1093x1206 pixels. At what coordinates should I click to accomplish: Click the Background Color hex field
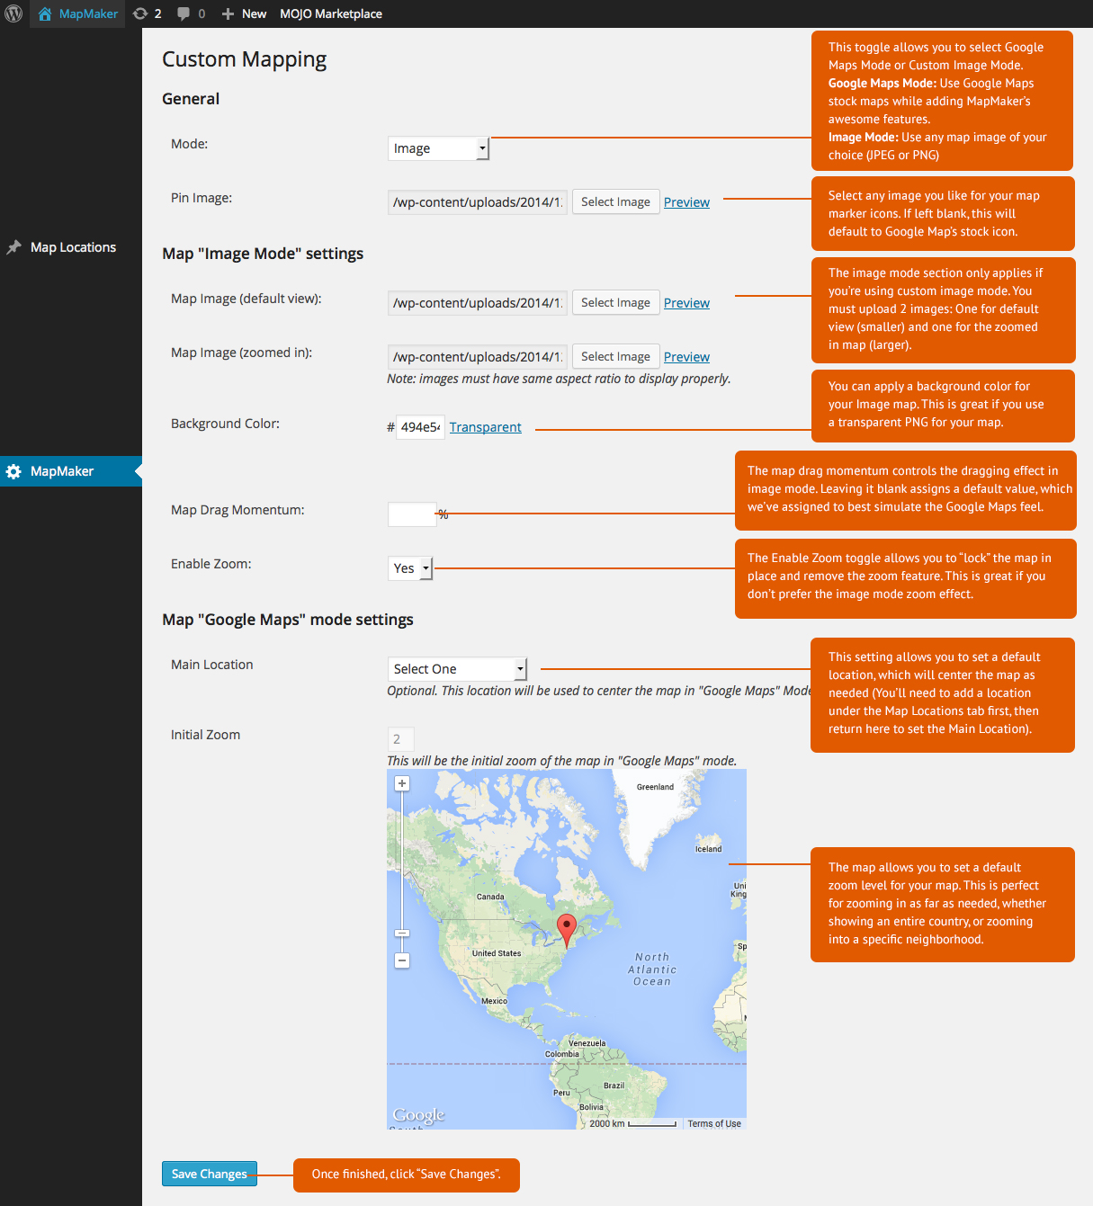[420, 427]
